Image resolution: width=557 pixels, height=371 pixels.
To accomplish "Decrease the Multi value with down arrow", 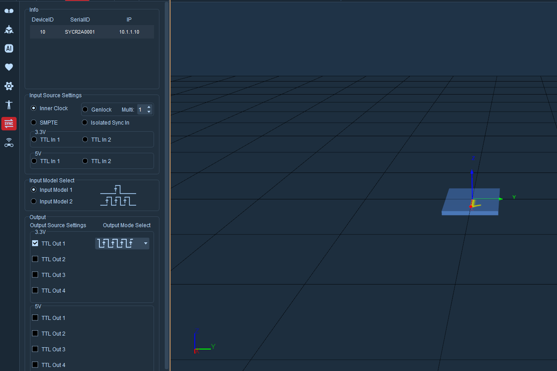I will point(149,112).
